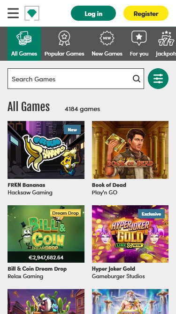Open the Book of Dead thumbnail
Image resolution: width=176 pixels, height=314 pixels.
point(130,150)
